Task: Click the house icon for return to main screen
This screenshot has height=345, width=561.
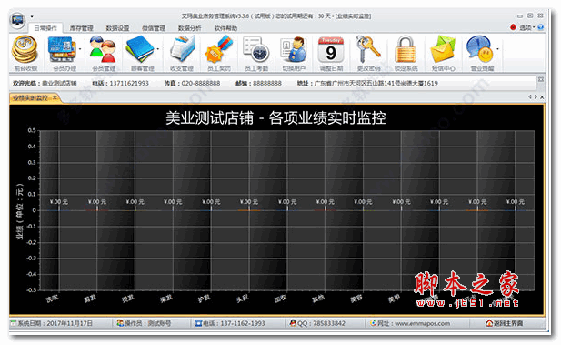Action: tap(489, 323)
